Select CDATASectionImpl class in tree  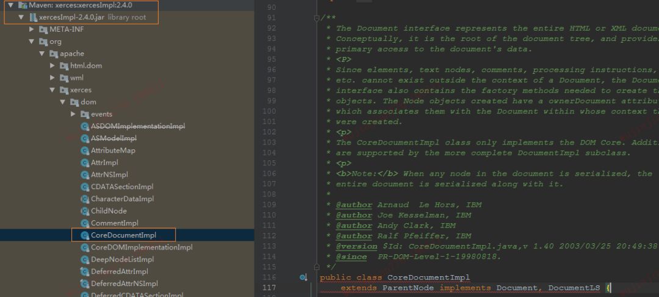[121, 187]
